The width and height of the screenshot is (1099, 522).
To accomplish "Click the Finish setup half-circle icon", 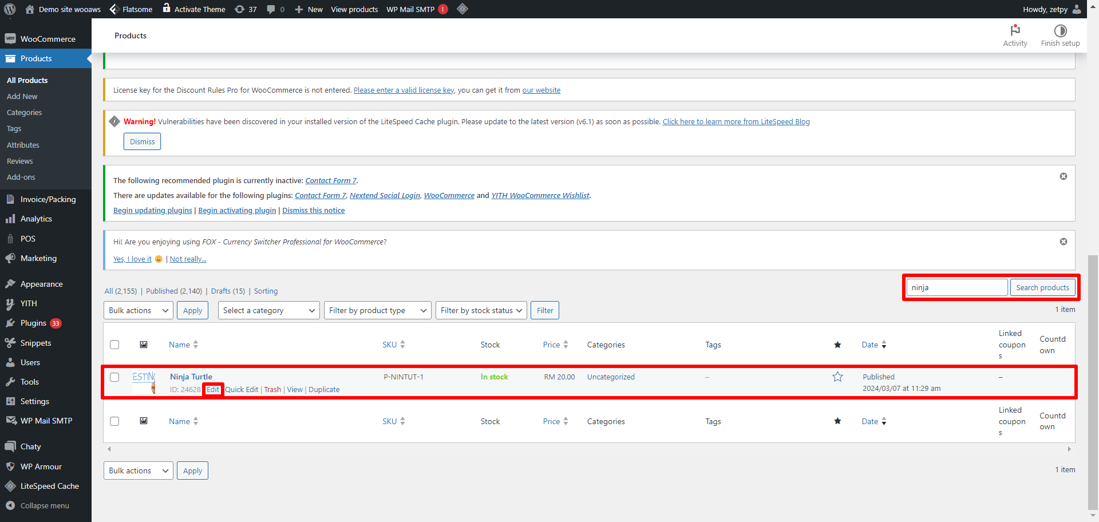I will click(1060, 31).
